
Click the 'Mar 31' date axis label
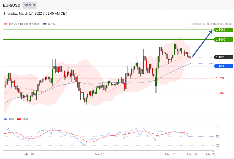pyautogui.click(x=211, y=154)
